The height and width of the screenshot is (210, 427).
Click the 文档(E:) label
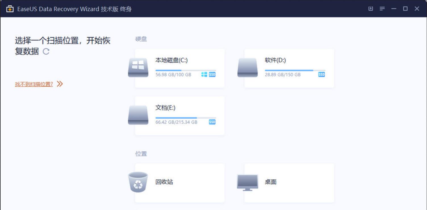[165, 108]
